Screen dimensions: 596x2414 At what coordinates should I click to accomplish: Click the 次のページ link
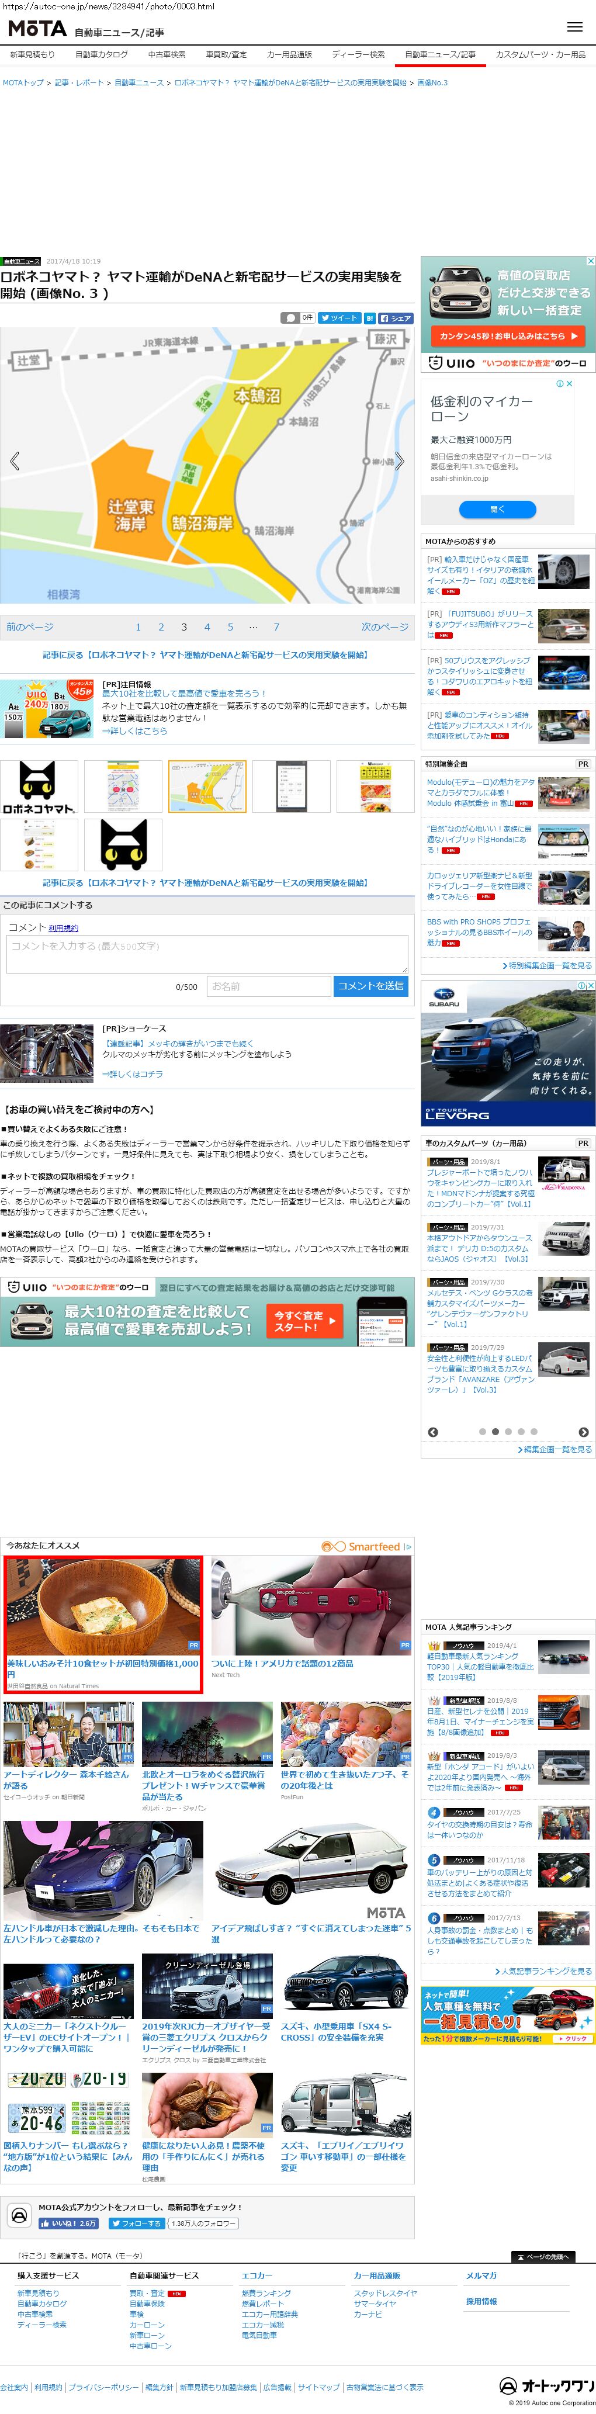(384, 627)
